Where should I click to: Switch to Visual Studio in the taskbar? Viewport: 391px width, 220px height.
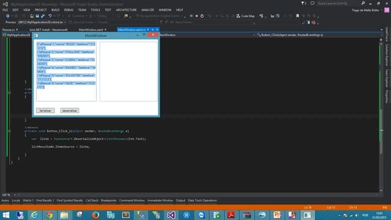coord(171,215)
